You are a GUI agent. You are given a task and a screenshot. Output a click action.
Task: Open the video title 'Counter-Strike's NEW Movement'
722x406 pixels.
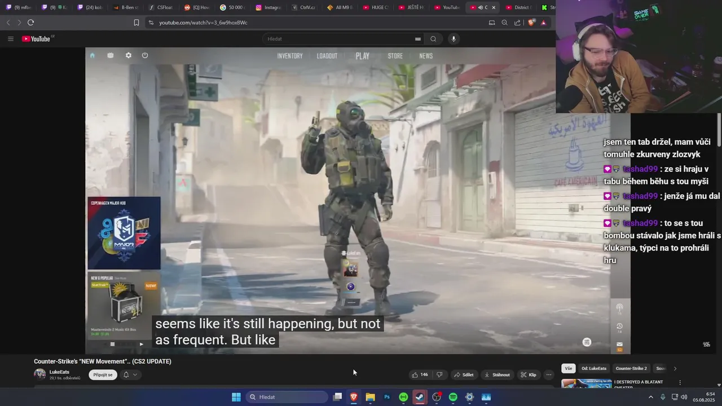click(103, 361)
